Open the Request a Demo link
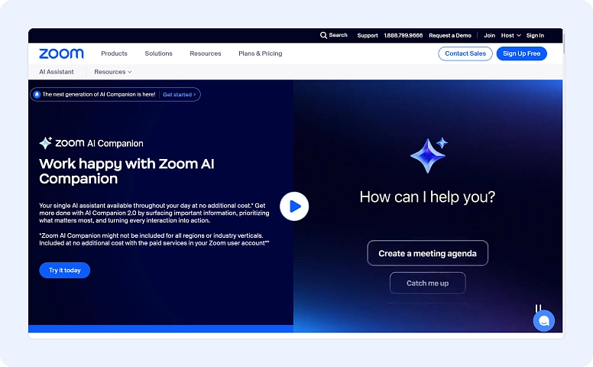Viewport: 593px width, 367px height. [450, 36]
